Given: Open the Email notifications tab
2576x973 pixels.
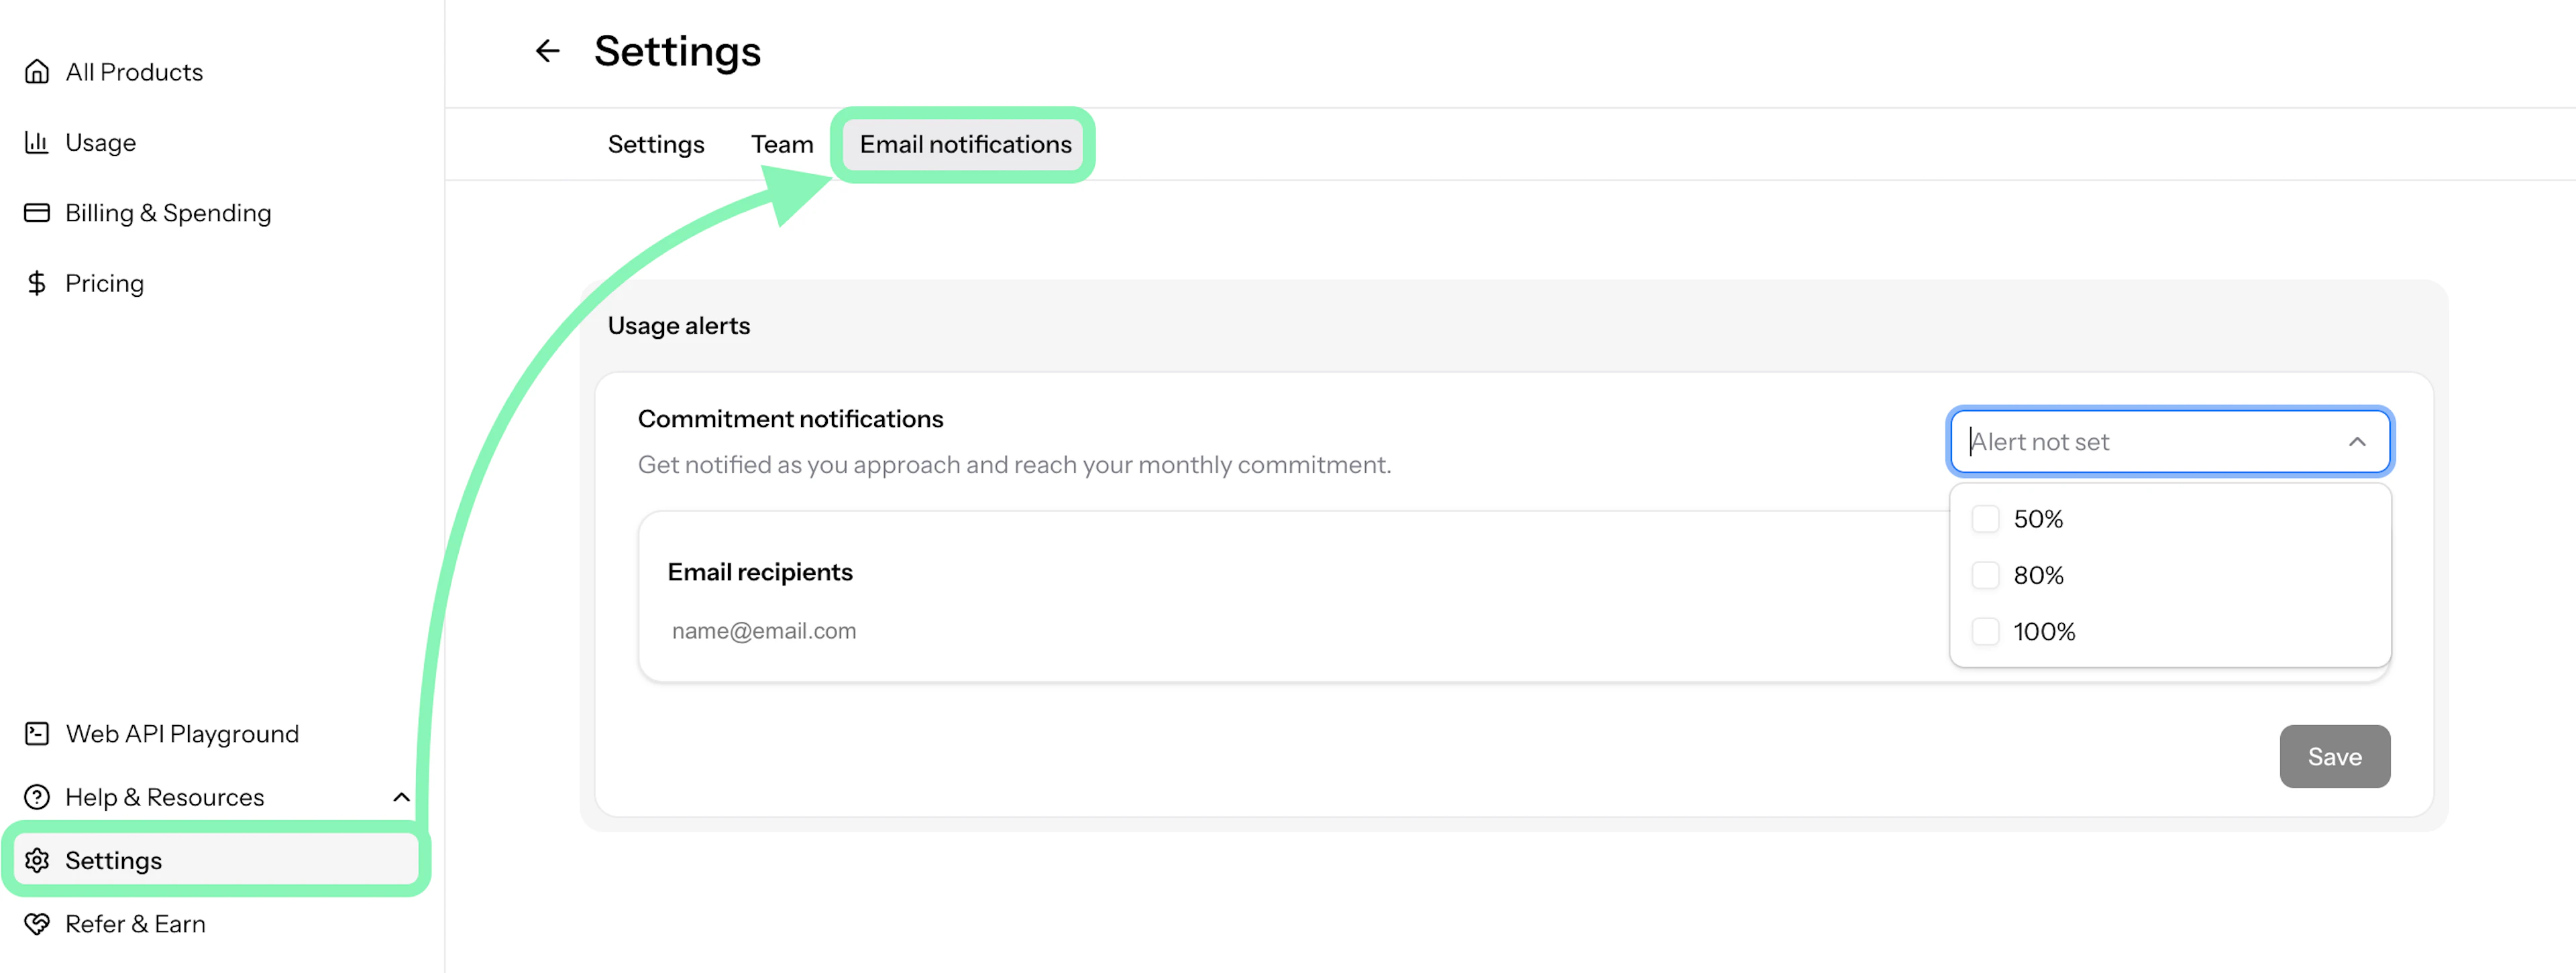Looking at the screenshot, I should [965, 145].
